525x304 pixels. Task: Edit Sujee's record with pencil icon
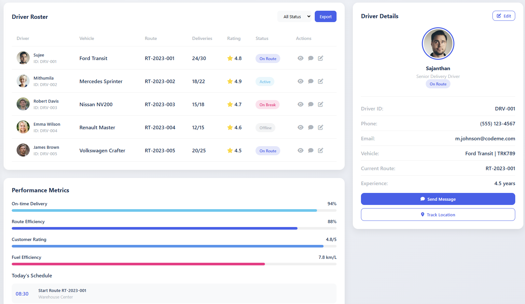321,58
